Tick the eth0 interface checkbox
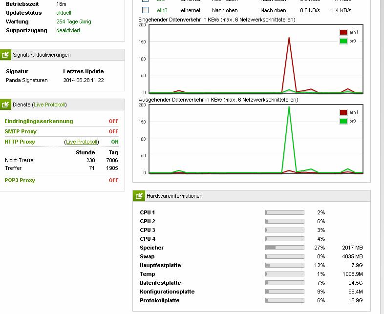Image resolution: width=384 pixels, height=314 pixels. (x=146, y=10)
